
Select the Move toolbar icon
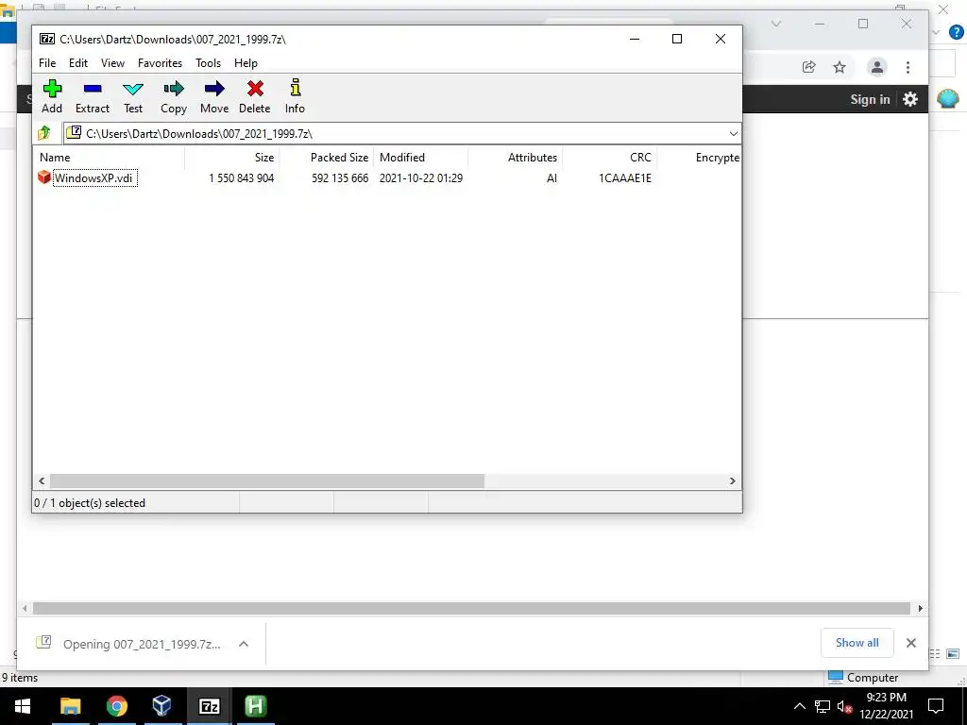point(214,90)
